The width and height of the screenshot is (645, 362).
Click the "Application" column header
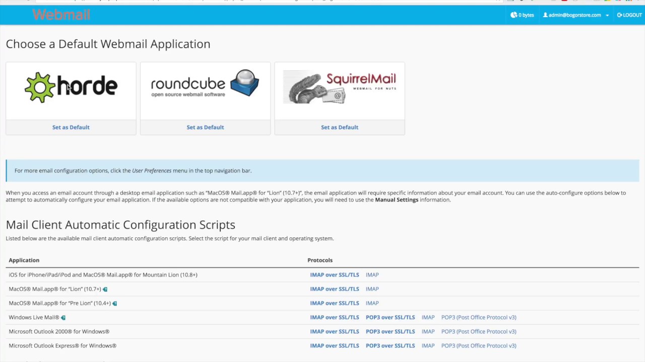(x=24, y=260)
